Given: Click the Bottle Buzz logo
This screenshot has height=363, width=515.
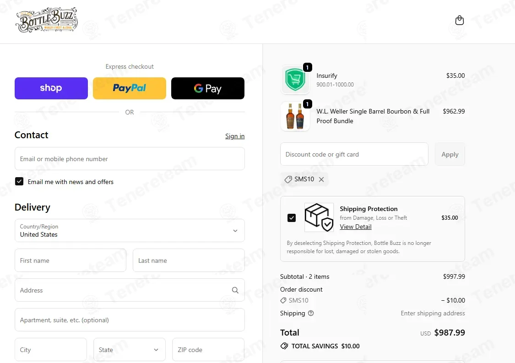Looking at the screenshot, I should point(47,20).
